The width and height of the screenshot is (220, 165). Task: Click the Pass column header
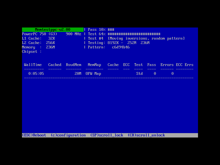(x=152, y=65)
